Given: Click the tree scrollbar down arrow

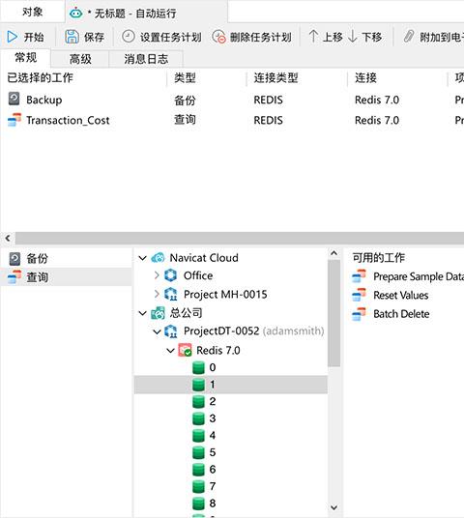Looking at the screenshot, I should (334, 507).
